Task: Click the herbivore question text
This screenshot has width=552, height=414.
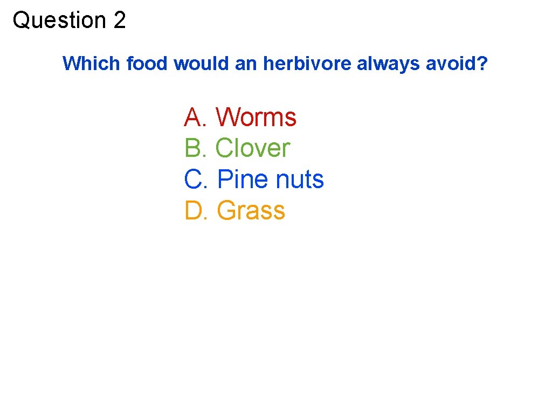Action: pyautogui.click(x=275, y=64)
